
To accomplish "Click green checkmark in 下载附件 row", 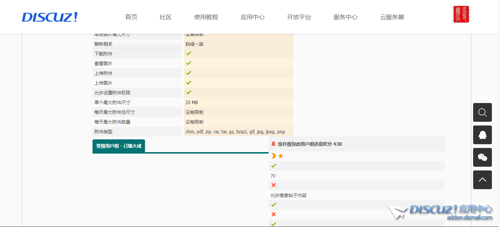I will pyautogui.click(x=188, y=54).
